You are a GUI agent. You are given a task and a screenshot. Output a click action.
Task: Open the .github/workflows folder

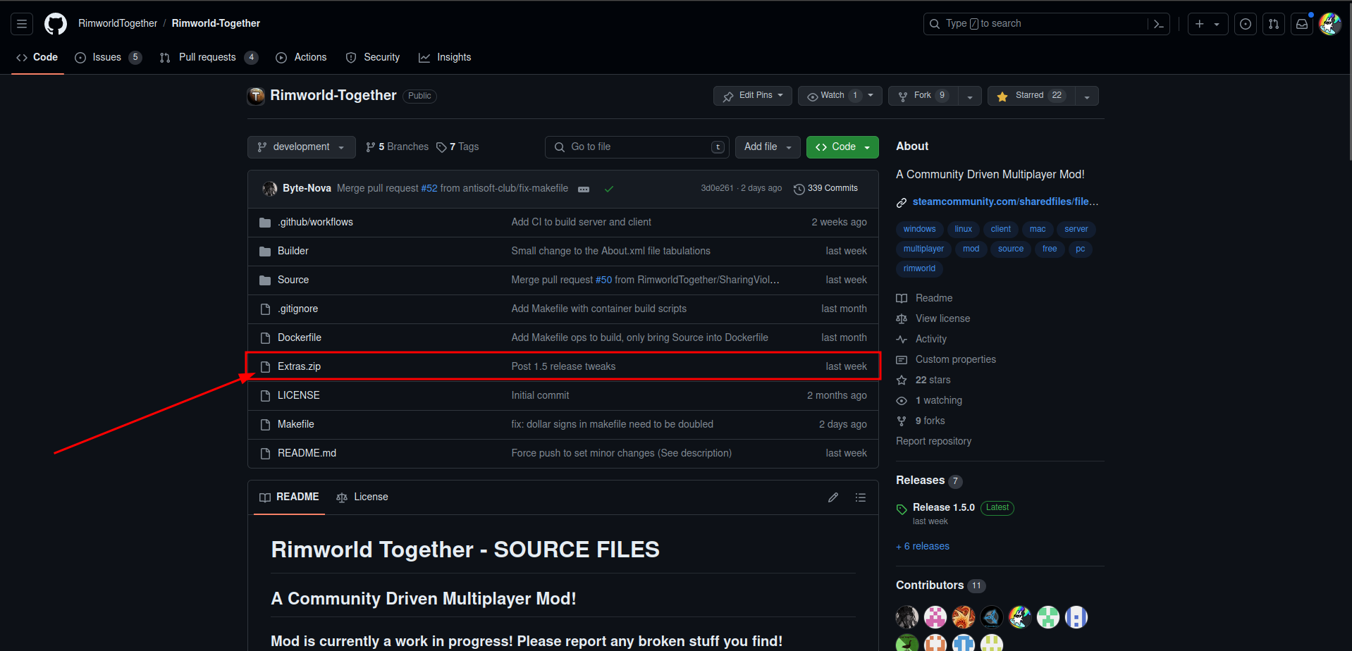pyautogui.click(x=315, y=222)
